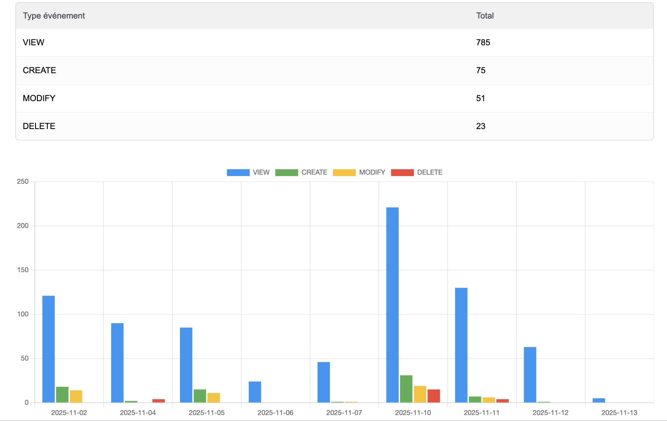Click the yellow MODIFY bar for 2025-11-05
The width and height of the screenshot is (667, 421).
pos(214,398)
